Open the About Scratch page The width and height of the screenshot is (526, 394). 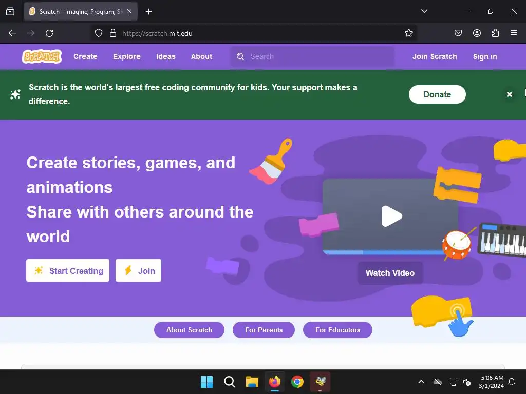pyautogui.click(x=189, y=330)
